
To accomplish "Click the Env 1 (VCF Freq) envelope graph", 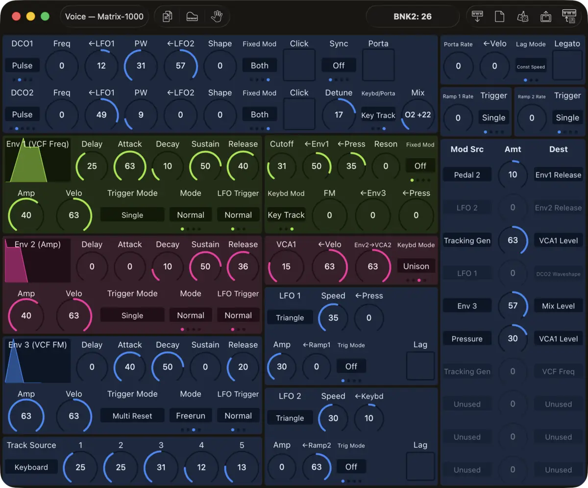I will tap(38, 160).
